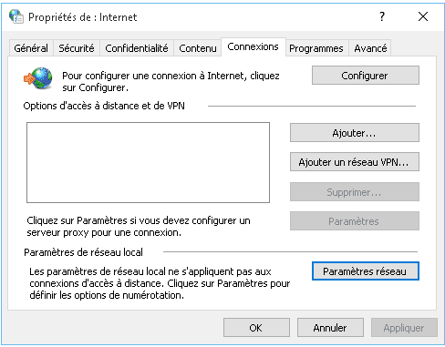Click the disabled Paramètres button
445x347 pixels.
355,221
